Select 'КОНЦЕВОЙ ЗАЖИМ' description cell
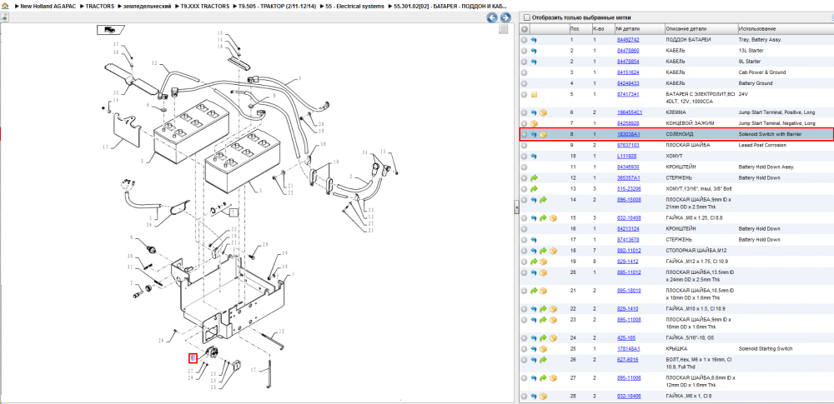834x404 pixels. pos(690,123)
